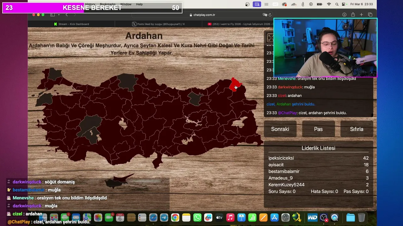403x226 pixels.
Task: Select KeremKuzey5244 leaderboard row
Action: click(318, 185)
